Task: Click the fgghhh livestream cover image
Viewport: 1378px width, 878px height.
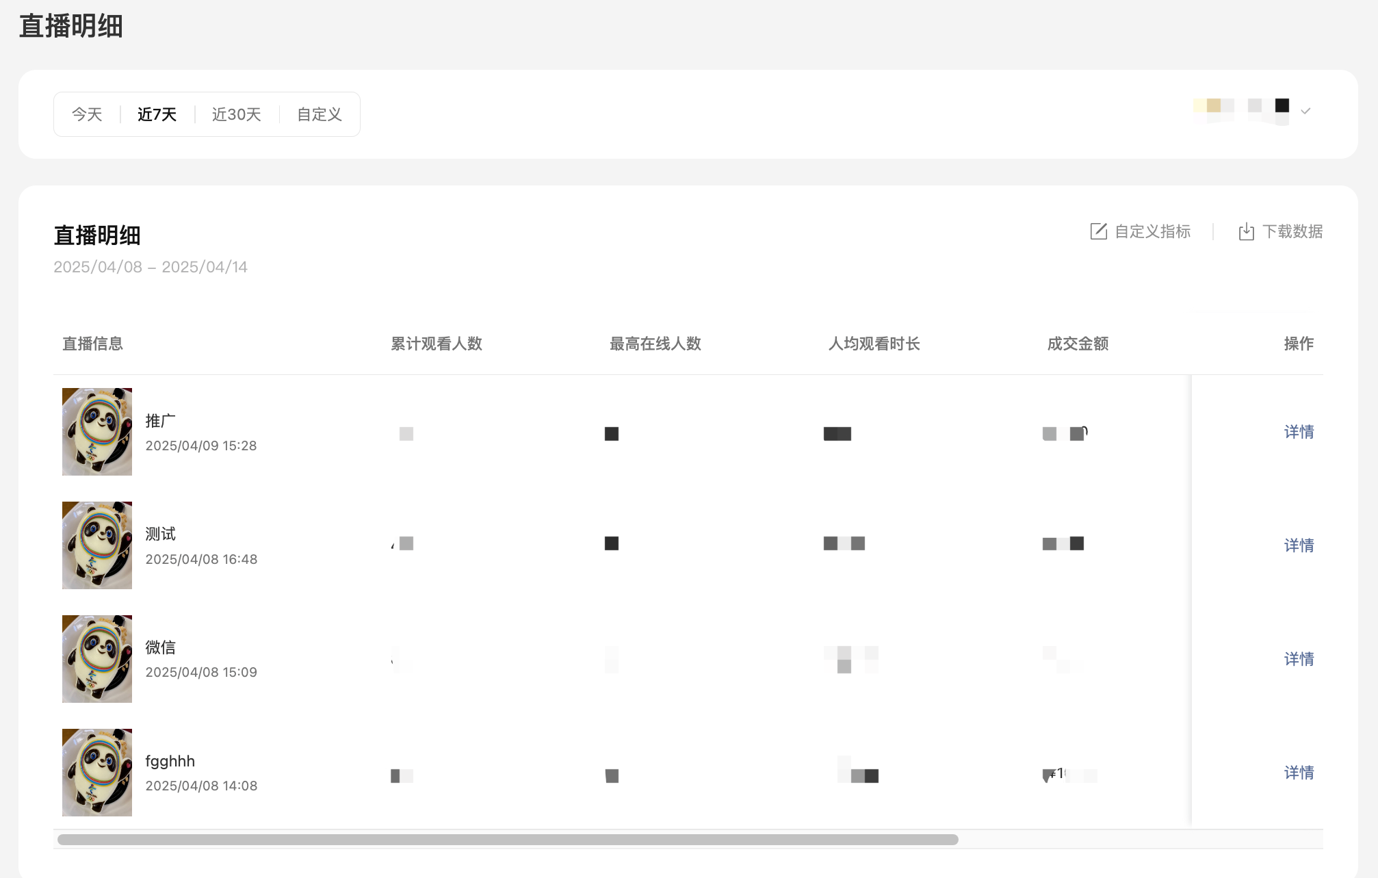Action: click(97, 773)
